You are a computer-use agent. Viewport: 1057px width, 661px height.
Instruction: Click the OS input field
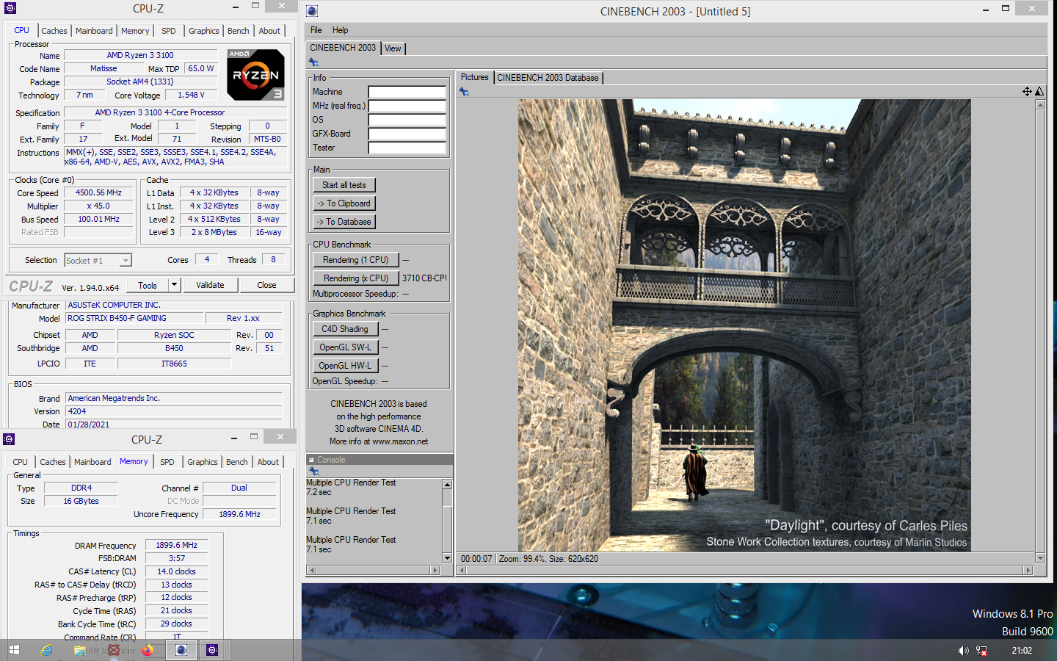tap(407, 120)
